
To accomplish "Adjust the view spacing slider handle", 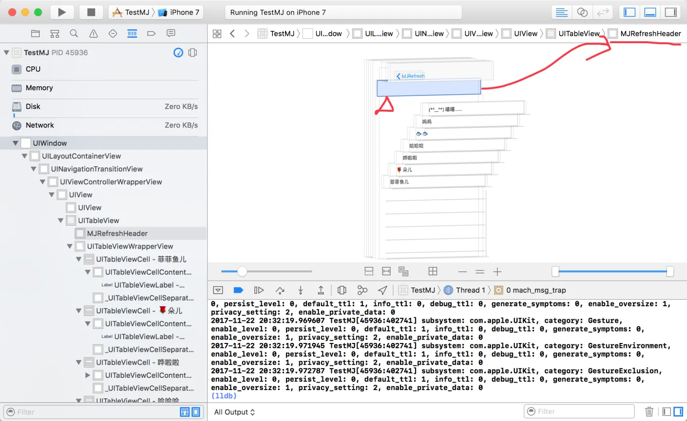I will click(242, 271).
